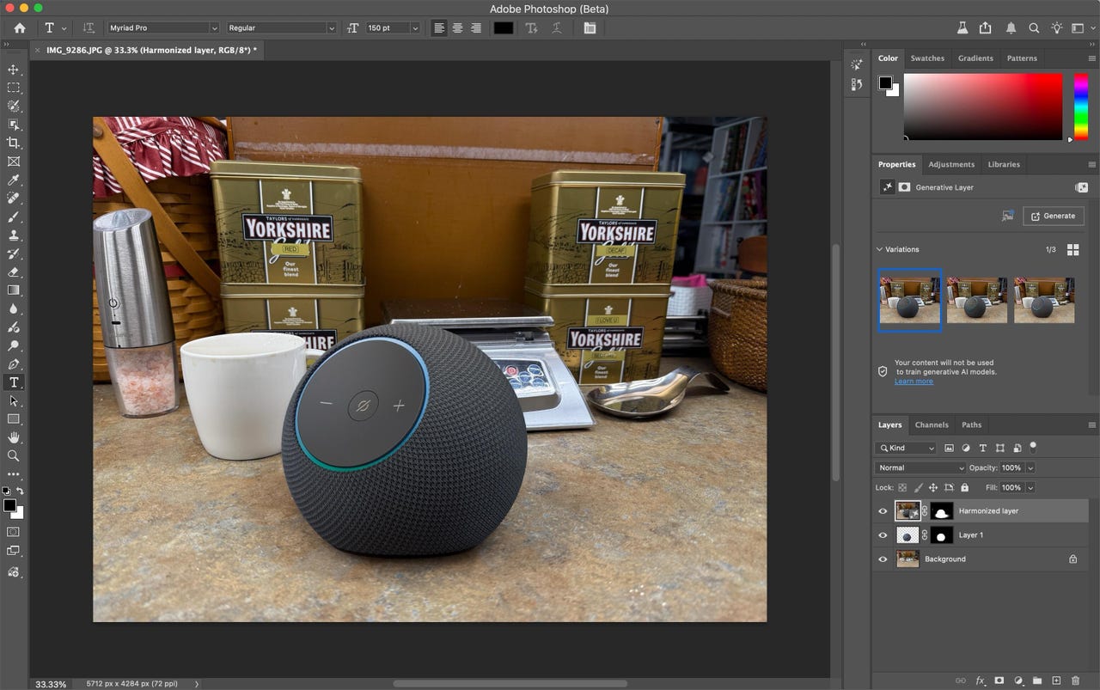The image size is (1100, 690).
Task: Select the Move tool
Action: (x=13, y=70)
